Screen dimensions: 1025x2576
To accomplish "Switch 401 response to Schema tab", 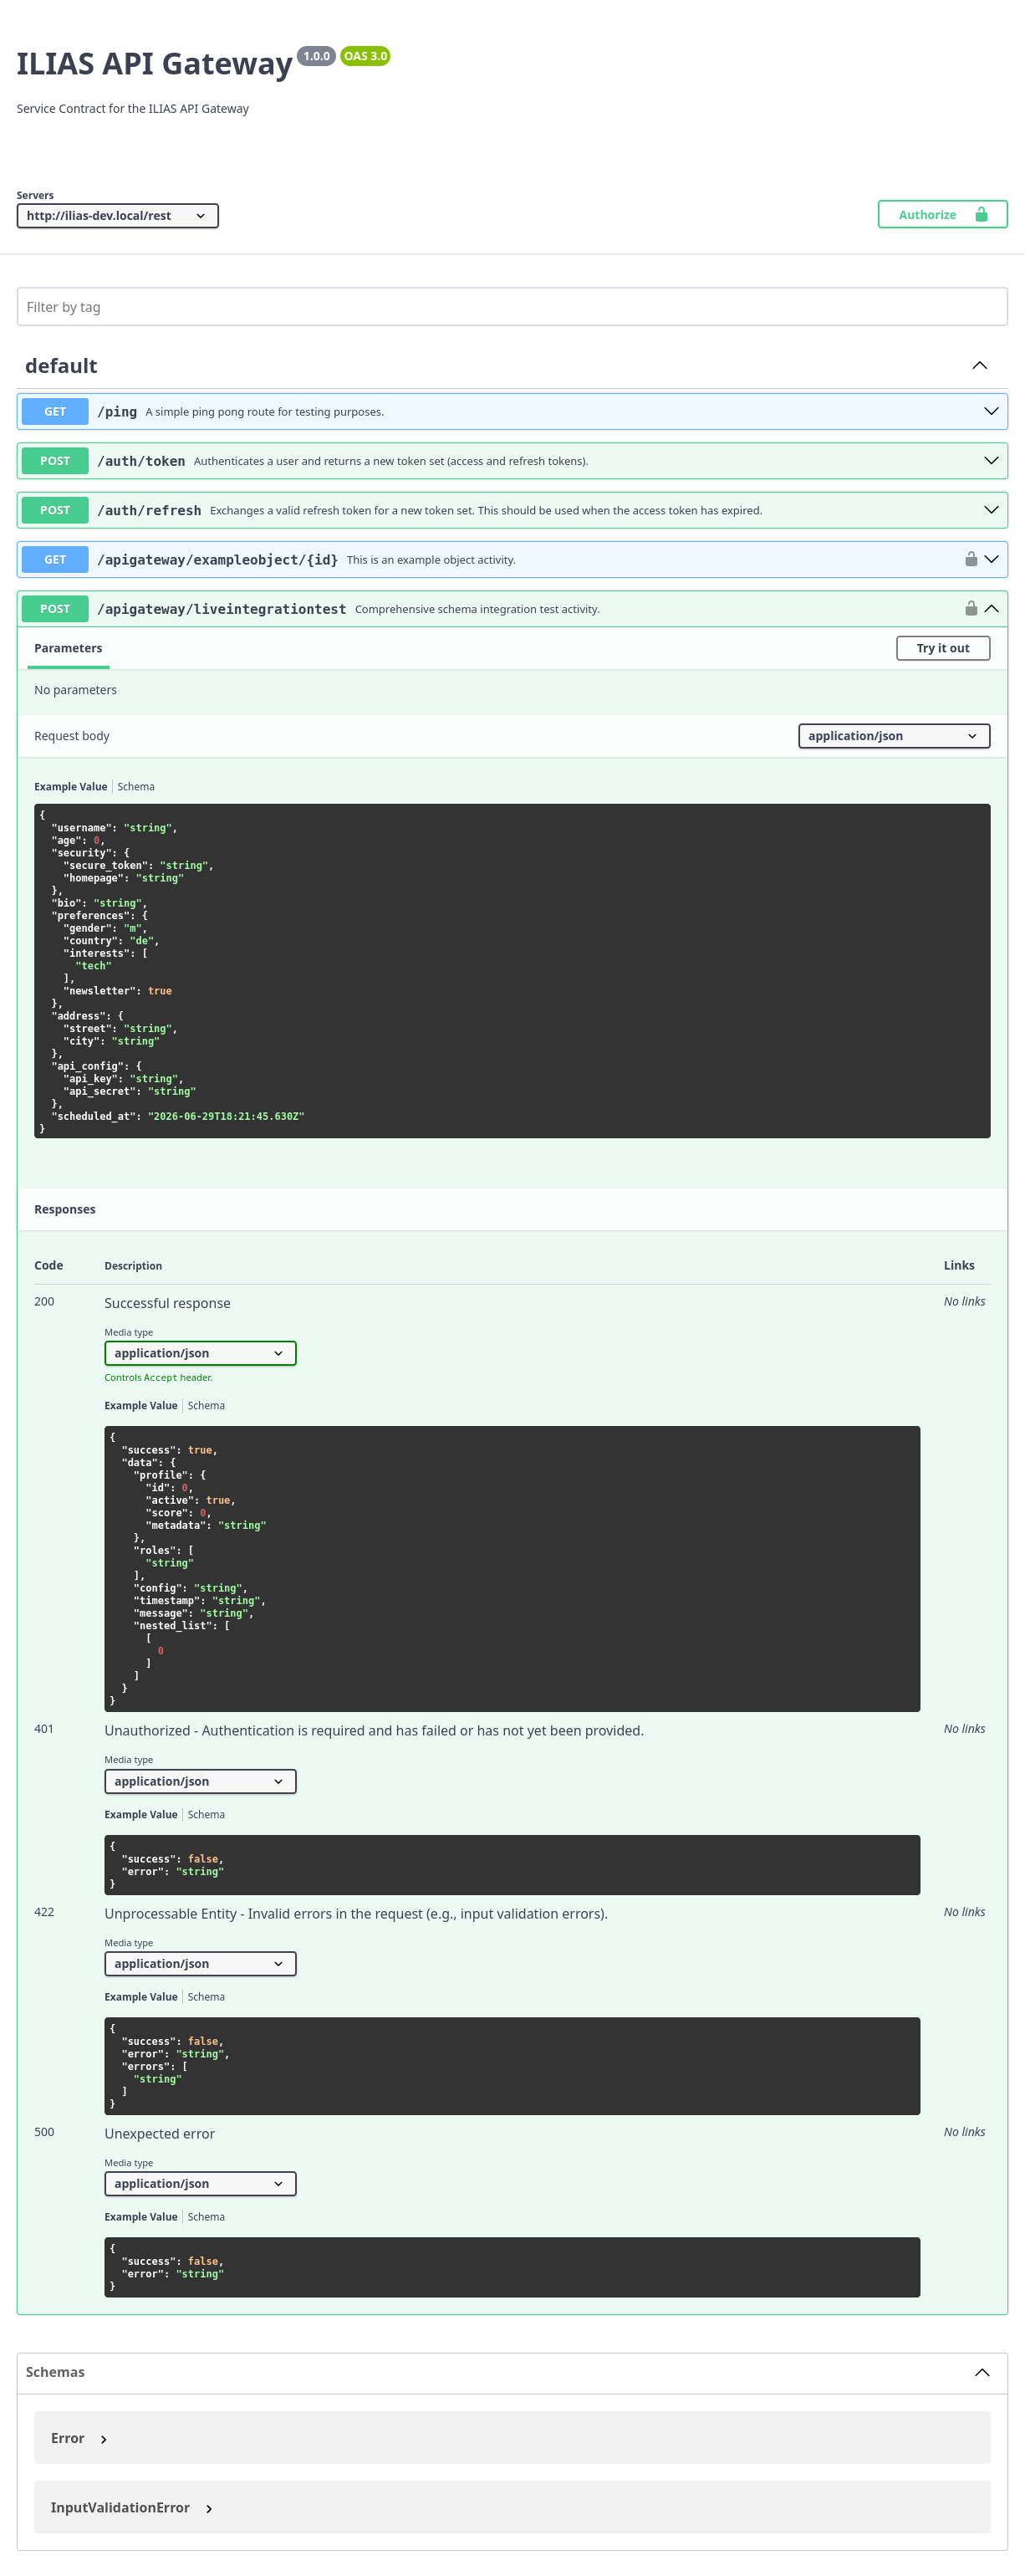I will coord(206,1815).
